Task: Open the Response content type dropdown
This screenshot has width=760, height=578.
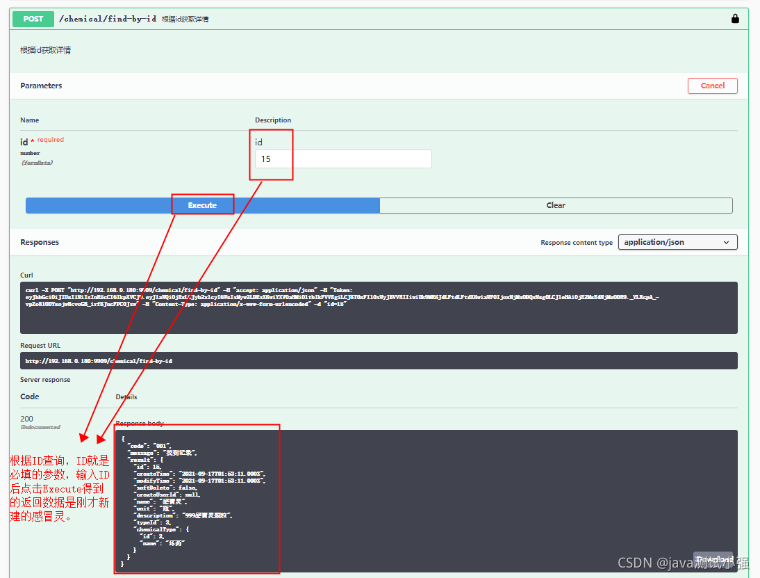Action: 677,242
